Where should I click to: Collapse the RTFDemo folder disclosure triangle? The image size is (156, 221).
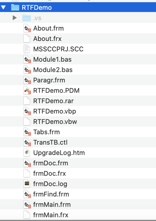3,7
